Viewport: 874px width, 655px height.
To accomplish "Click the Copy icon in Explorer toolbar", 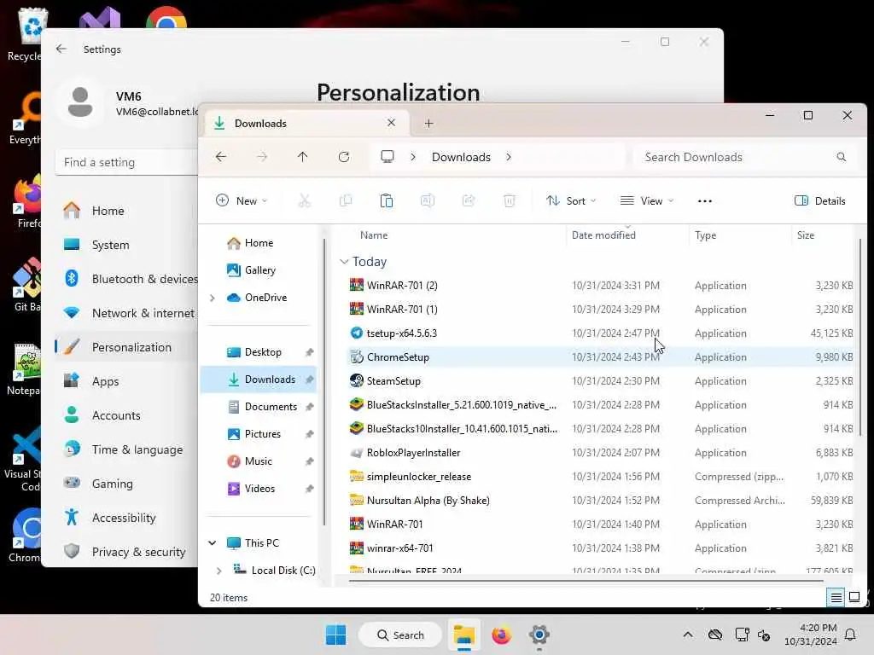I will [x=346, y=201].
